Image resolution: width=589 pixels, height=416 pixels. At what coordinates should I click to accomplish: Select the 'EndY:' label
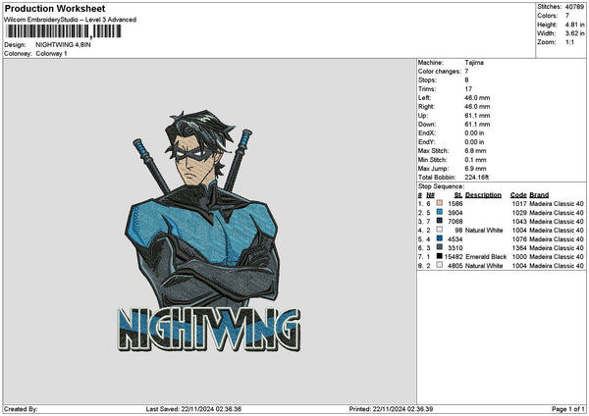pos(426,142)
